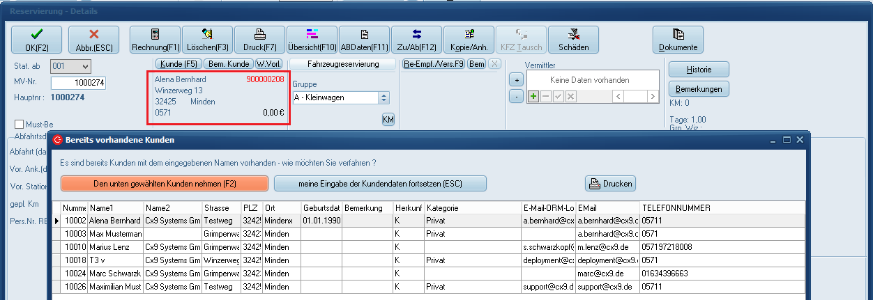
Task: Open Rechnung(F1) invoice calculator button
Action: point(155,40)
